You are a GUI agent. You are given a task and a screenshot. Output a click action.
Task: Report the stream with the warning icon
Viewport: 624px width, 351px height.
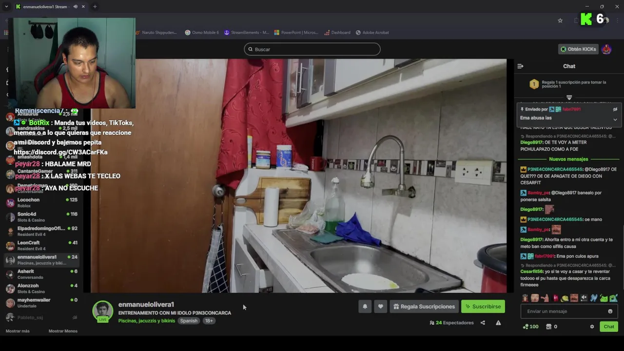498,323
